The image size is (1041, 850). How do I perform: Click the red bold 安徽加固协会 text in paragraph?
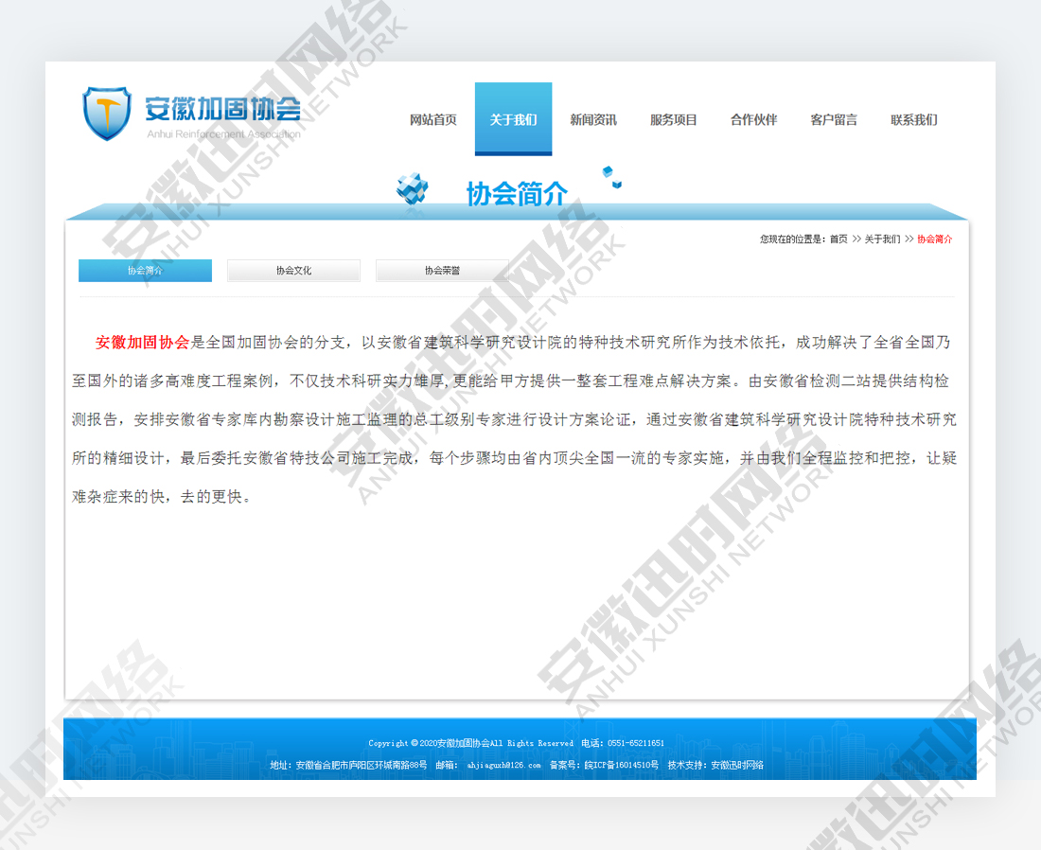[x=143, y=343]
